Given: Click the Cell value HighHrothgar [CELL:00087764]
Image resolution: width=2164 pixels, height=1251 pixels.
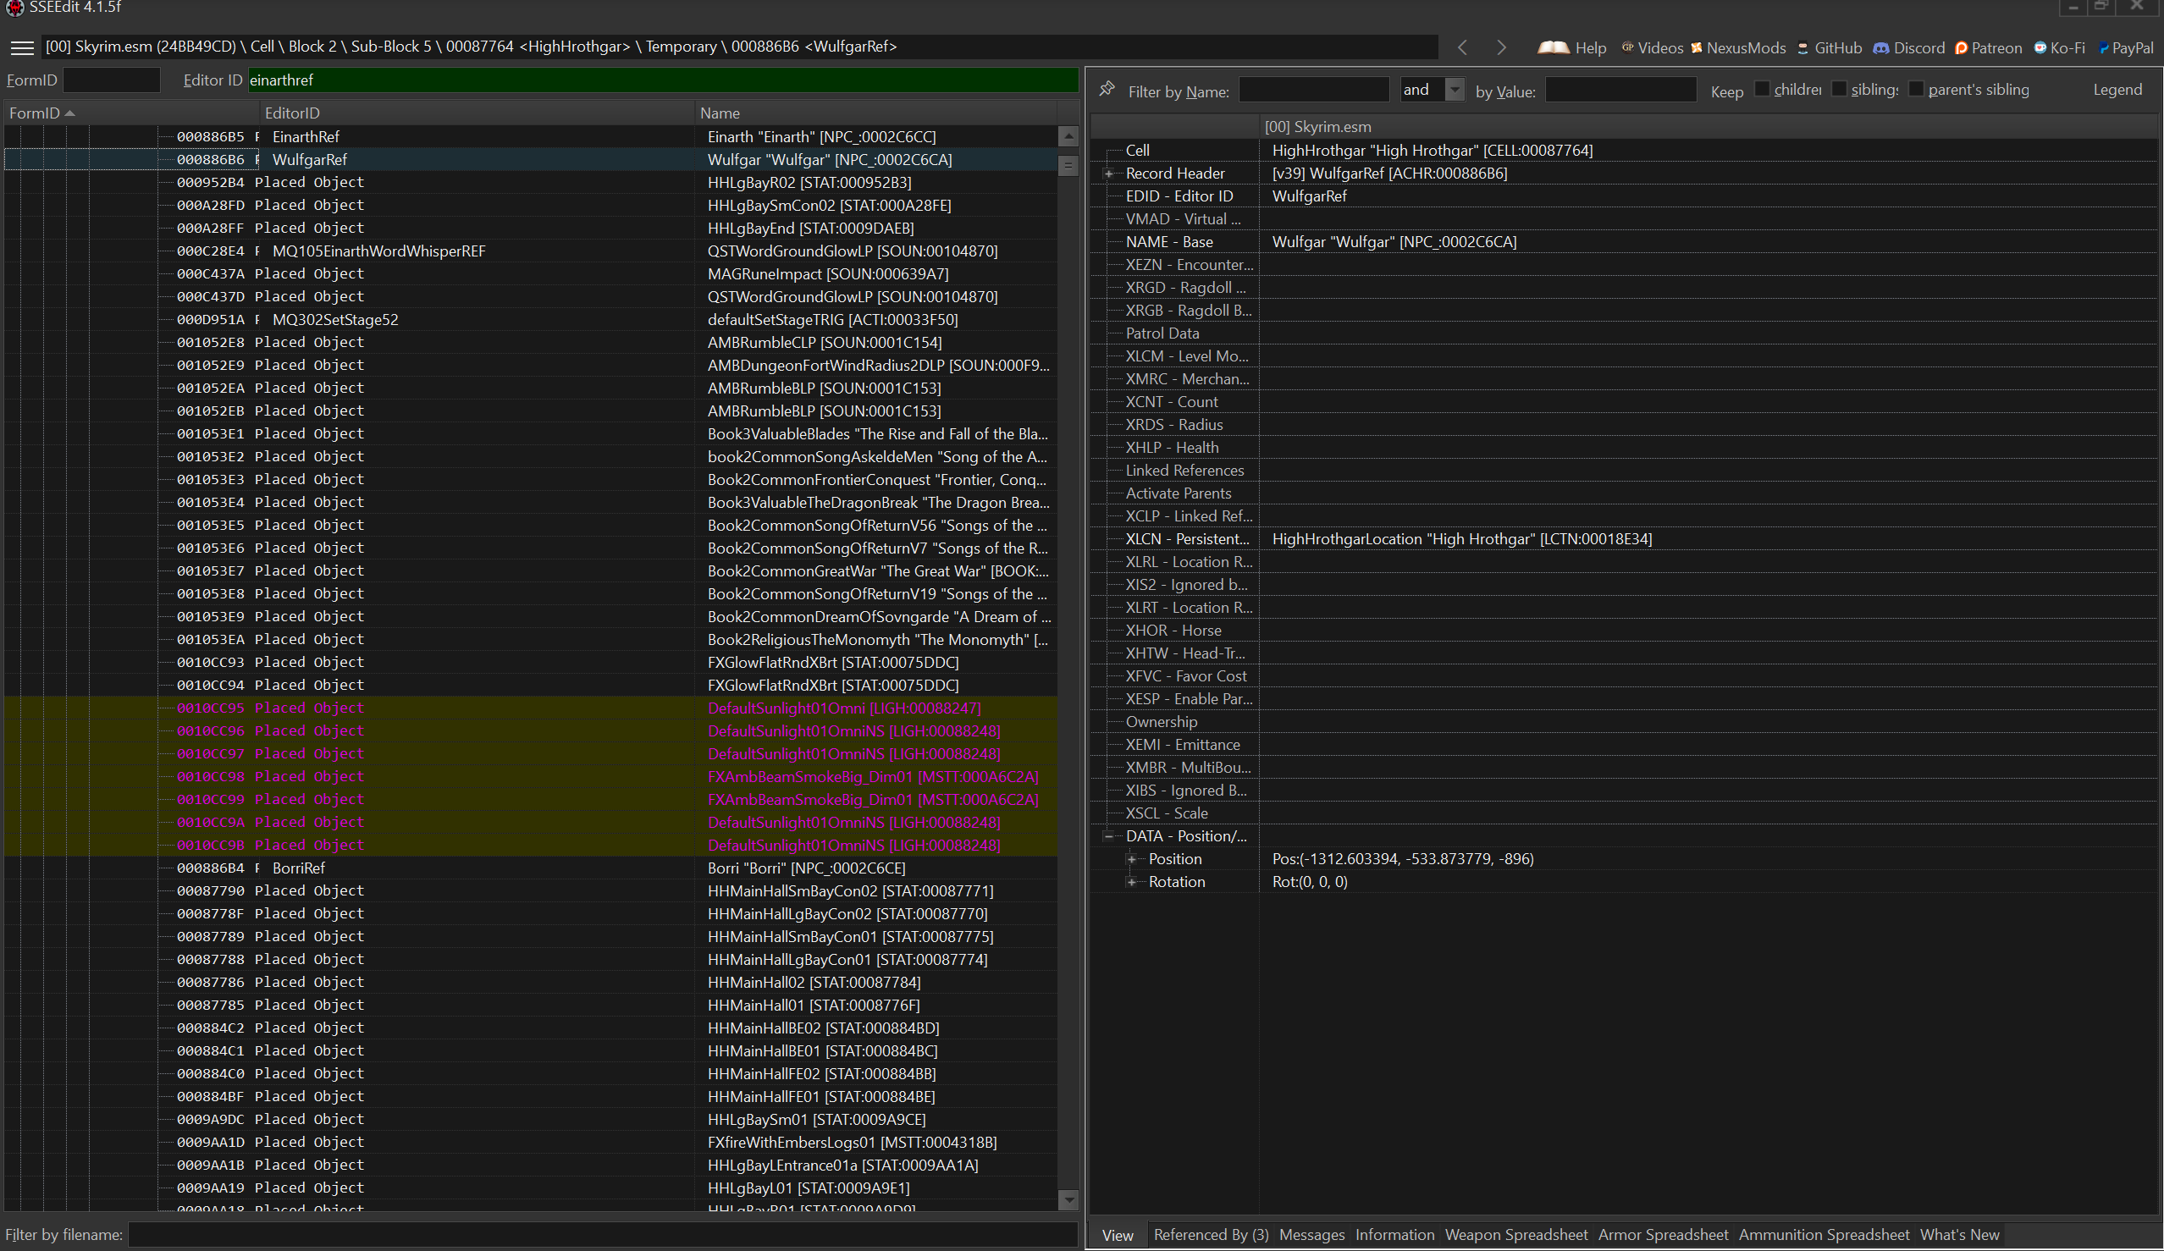Looking at the screenshot, I should pyautogui.click(x=1432, y=151).
